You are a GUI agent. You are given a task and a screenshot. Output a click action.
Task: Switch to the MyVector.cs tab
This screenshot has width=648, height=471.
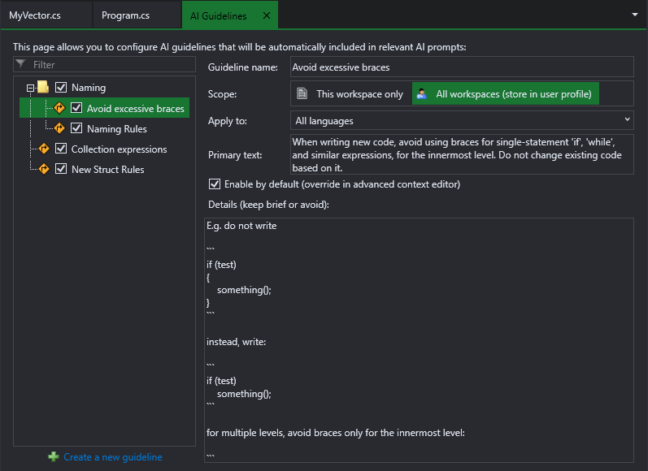pos(46,15)
